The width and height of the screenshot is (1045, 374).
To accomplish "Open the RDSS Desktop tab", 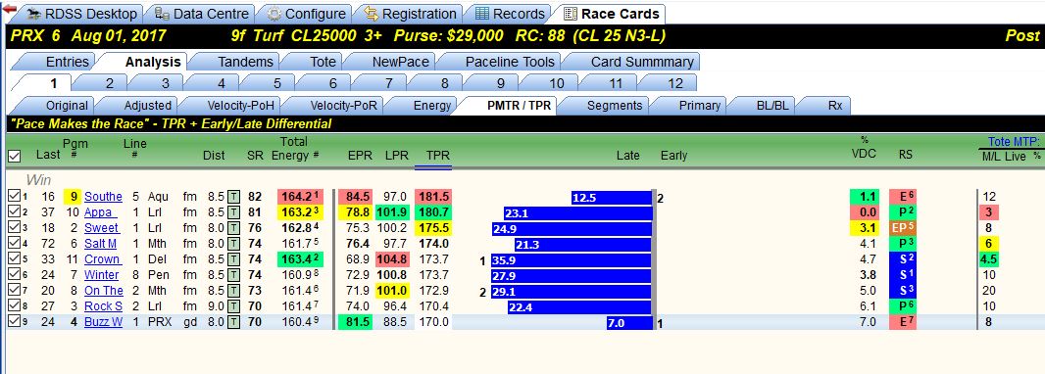I will [81, 14].
